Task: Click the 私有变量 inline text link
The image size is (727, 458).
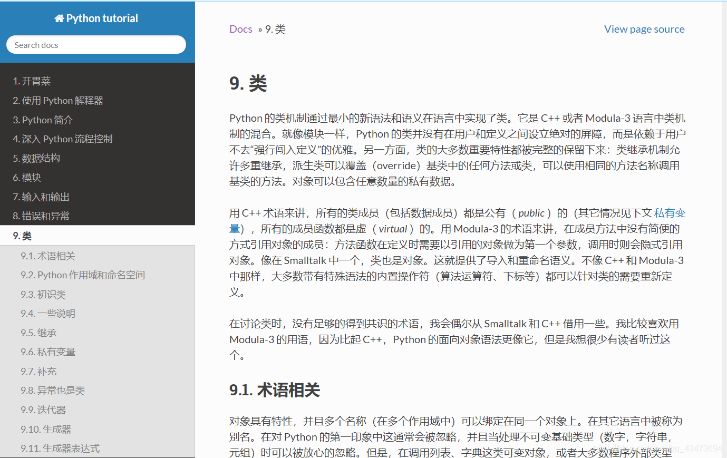Action: pyautogui.click(x=671, y=213)
